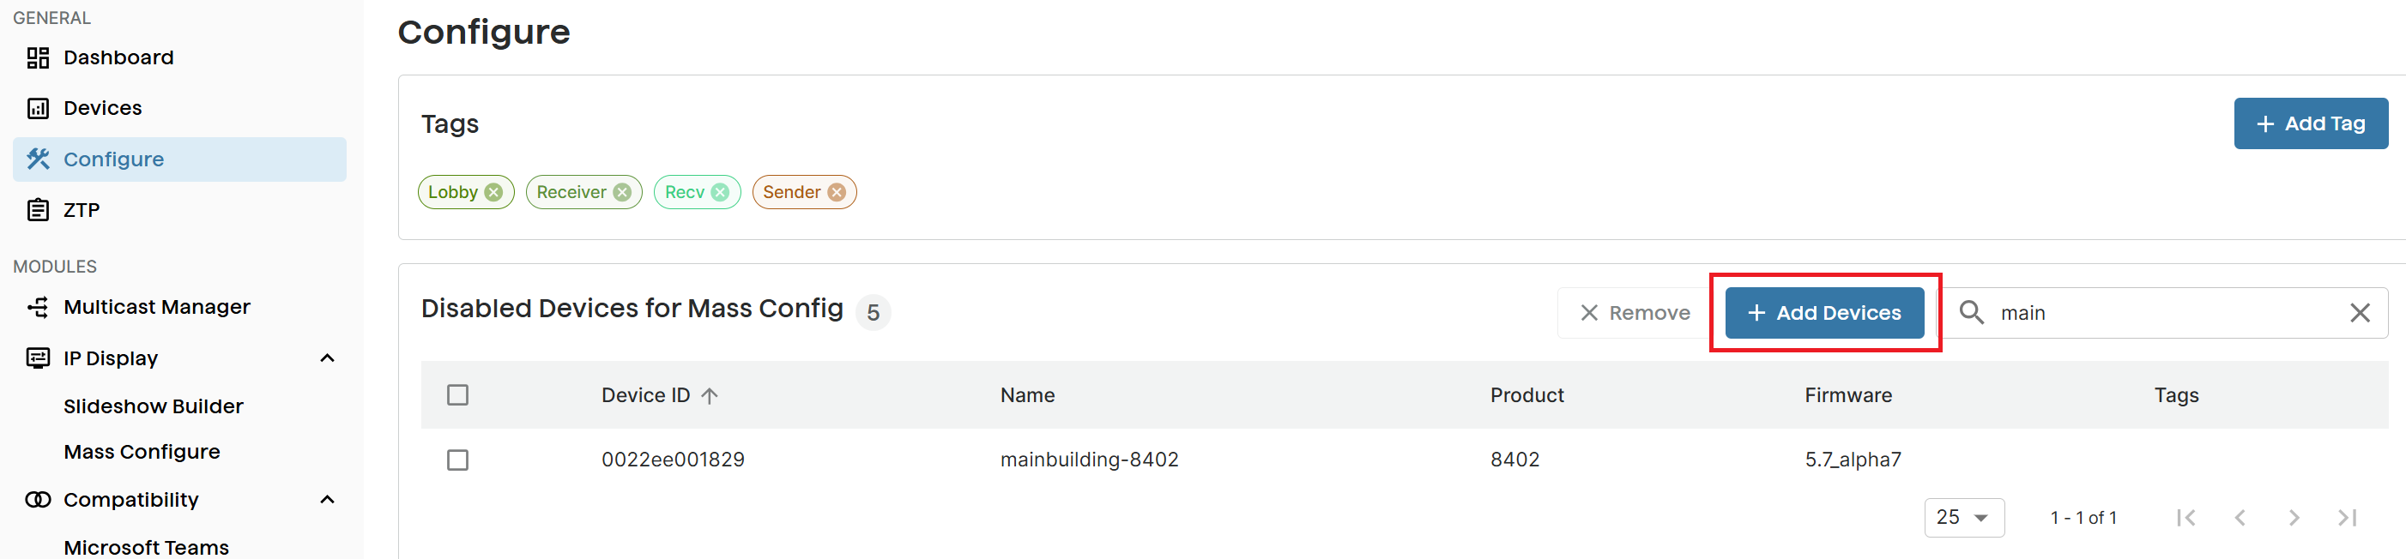Collapse the IP Display section chevron
Image resolution: width=2406 pixels, height=559 pixels.
[x=327, y=358]
